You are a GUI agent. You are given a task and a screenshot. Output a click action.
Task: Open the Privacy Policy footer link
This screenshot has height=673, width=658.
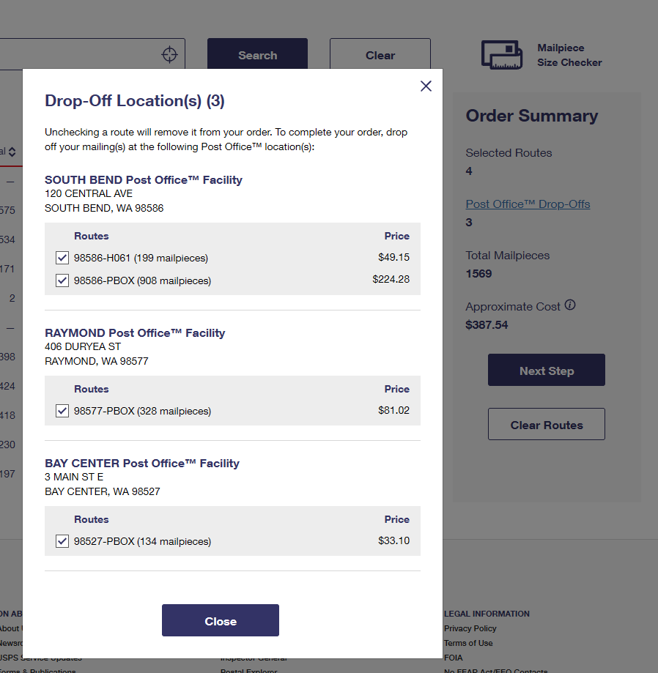pos(470,628)
